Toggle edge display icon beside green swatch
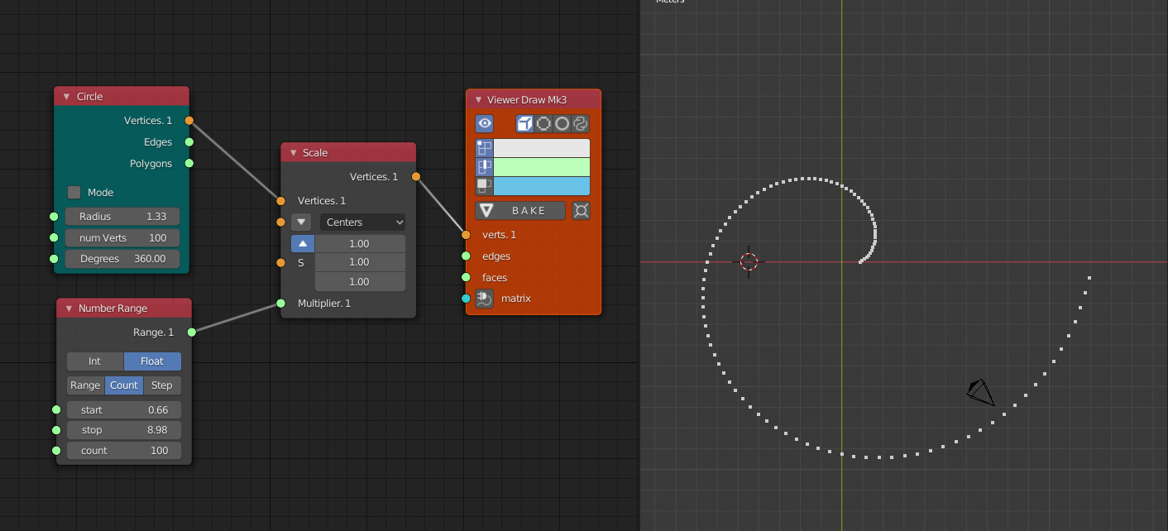The width and height of the screenshot is (1168, 531). tap(484, 167)
